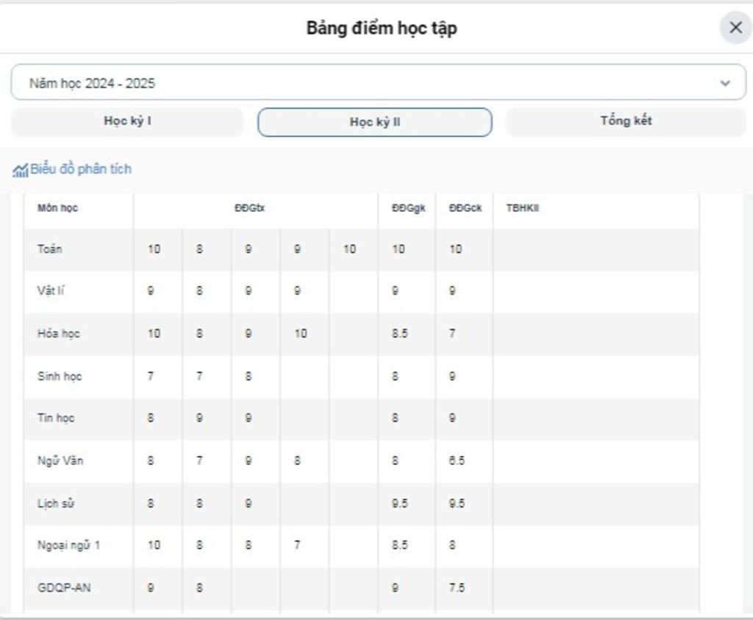Open the Năm học 2024 - 2025 dropdown
753x620 pixels.
click(x=368, y=82)
